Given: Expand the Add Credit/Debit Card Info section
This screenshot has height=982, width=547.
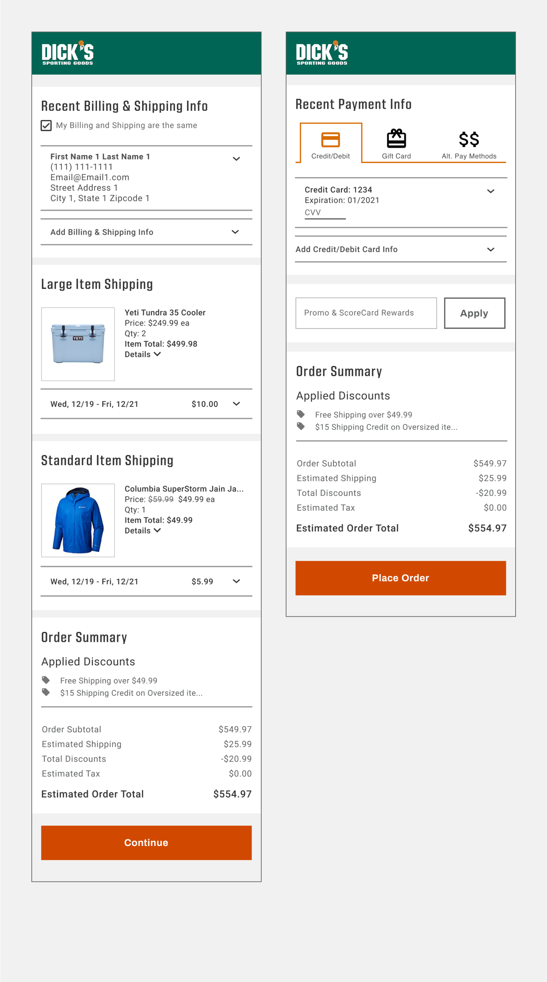Looking at the screenshot, I should click(401, 249).
